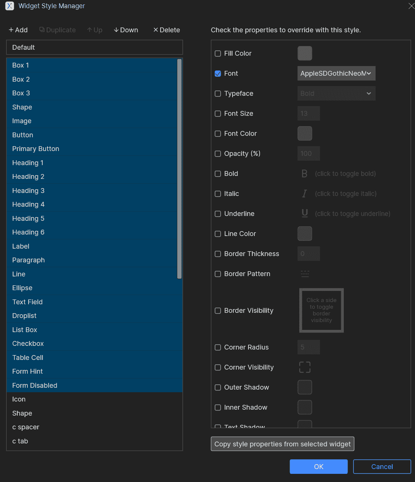The width and height of the screenshot is (415, 482).
Task: Enable the Corner Radius checkbox
Action: [x=218, y=347]
